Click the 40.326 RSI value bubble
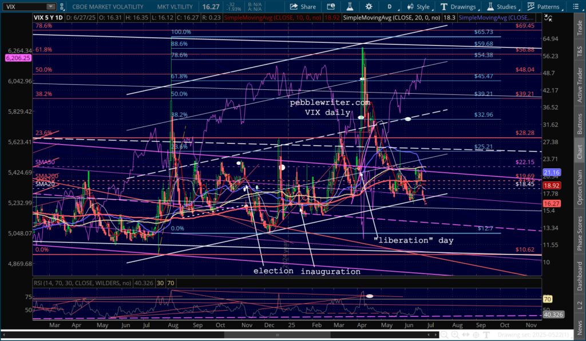Screen dimensions: 586x341 click(553, 315)
